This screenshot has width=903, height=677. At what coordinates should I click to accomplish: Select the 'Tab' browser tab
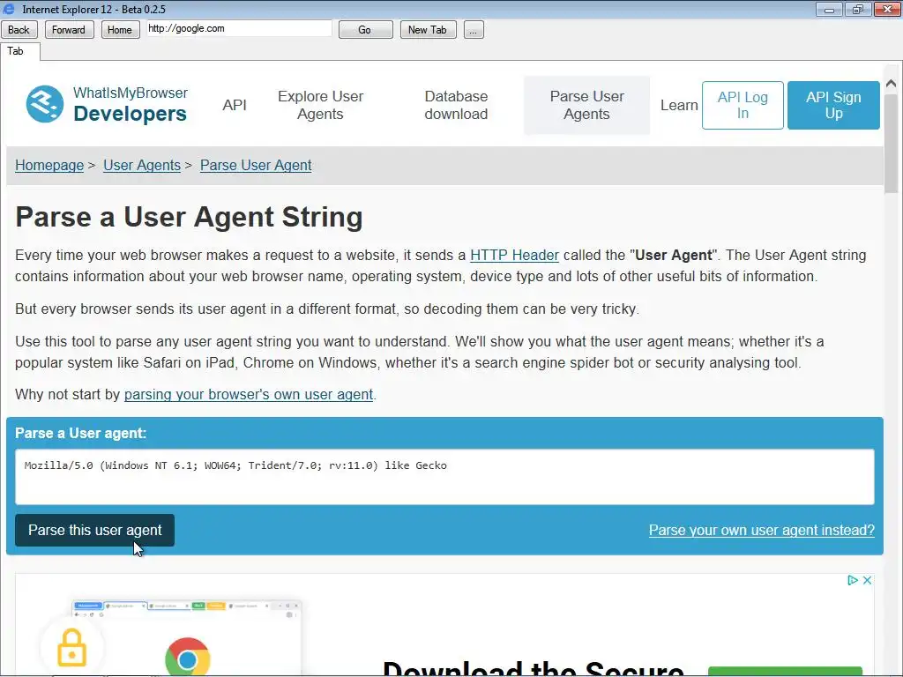coord(20,51)
